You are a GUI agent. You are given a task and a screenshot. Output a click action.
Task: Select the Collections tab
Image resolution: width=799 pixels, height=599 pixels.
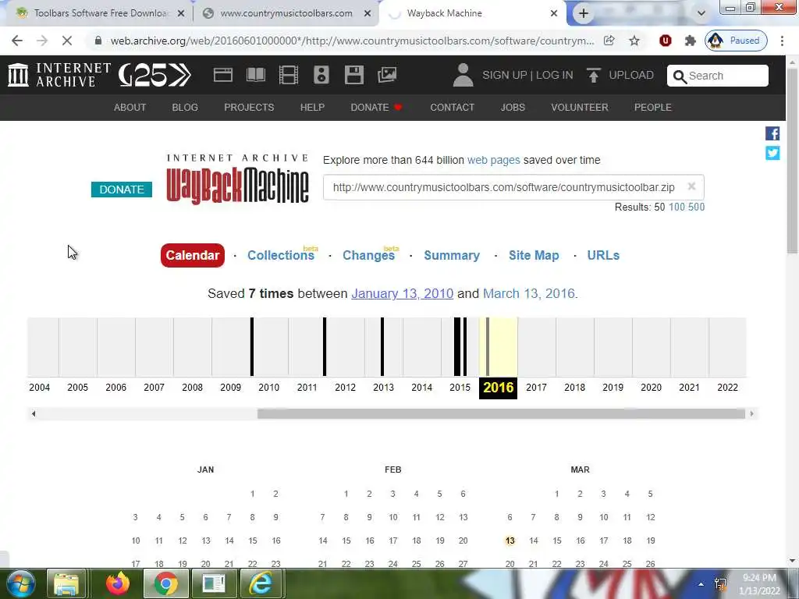click(281, 255)
